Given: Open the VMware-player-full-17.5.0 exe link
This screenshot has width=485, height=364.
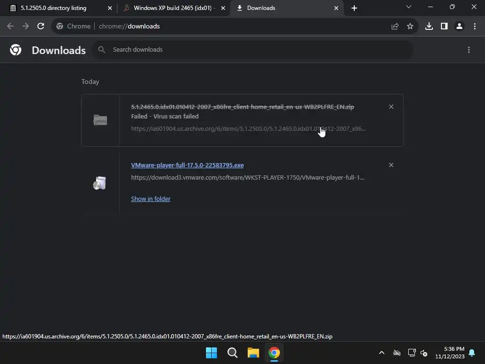Looking at the screenshot, I should coord(188,165).
